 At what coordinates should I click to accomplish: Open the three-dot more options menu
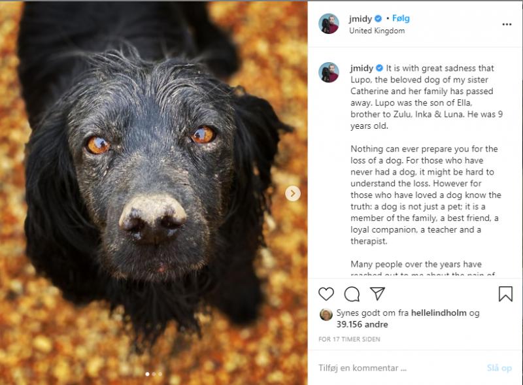tap(507, 24)
